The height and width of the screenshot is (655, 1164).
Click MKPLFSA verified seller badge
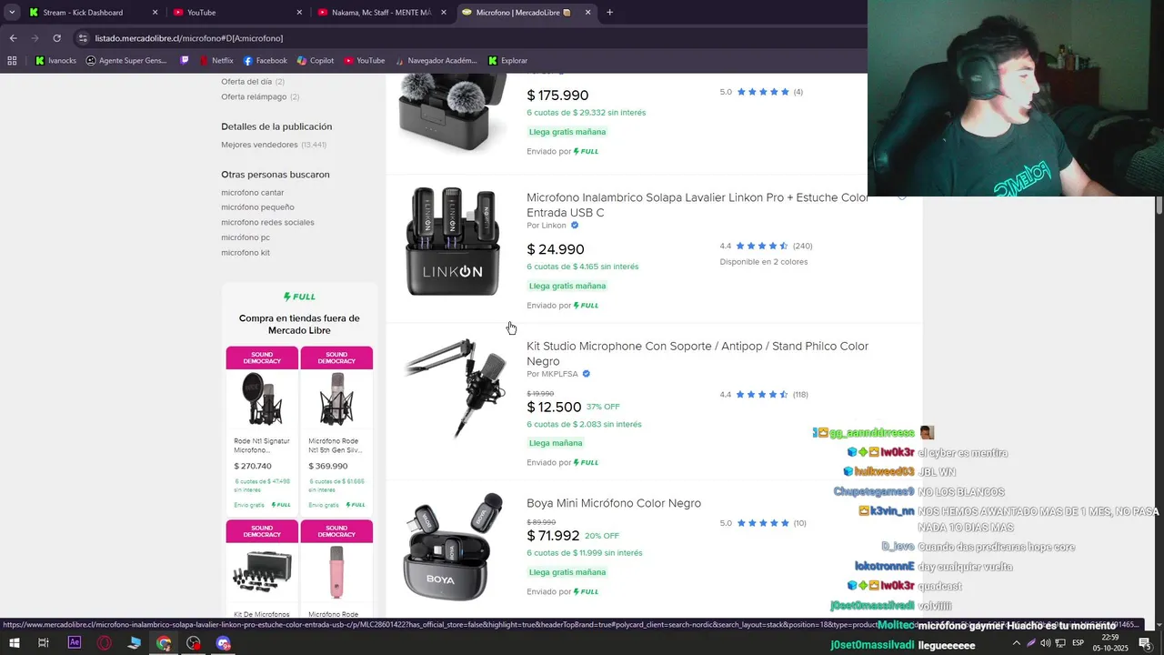586,374
